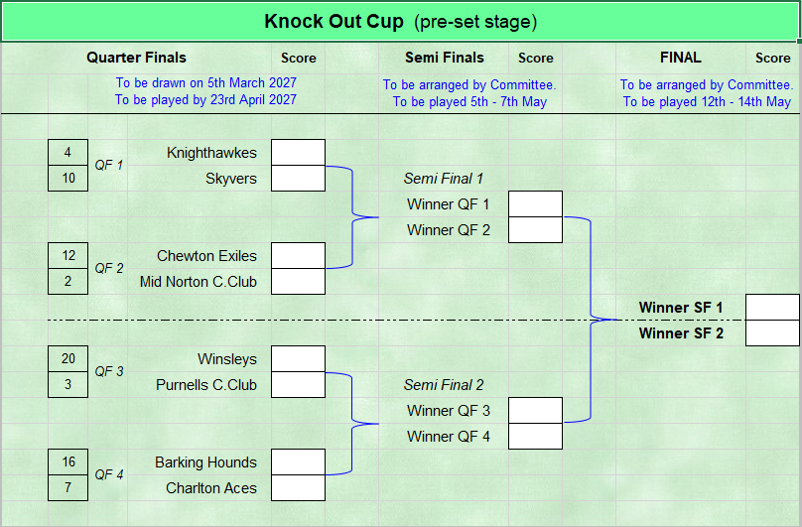The image size is (802, 527).
Task: Click the score box for Knighthawkes
Action: 298,153
